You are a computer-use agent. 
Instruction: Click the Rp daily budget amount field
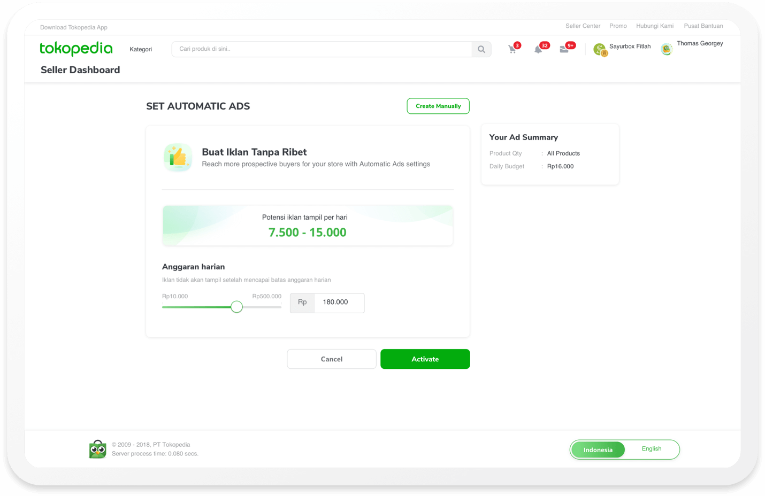339,303
